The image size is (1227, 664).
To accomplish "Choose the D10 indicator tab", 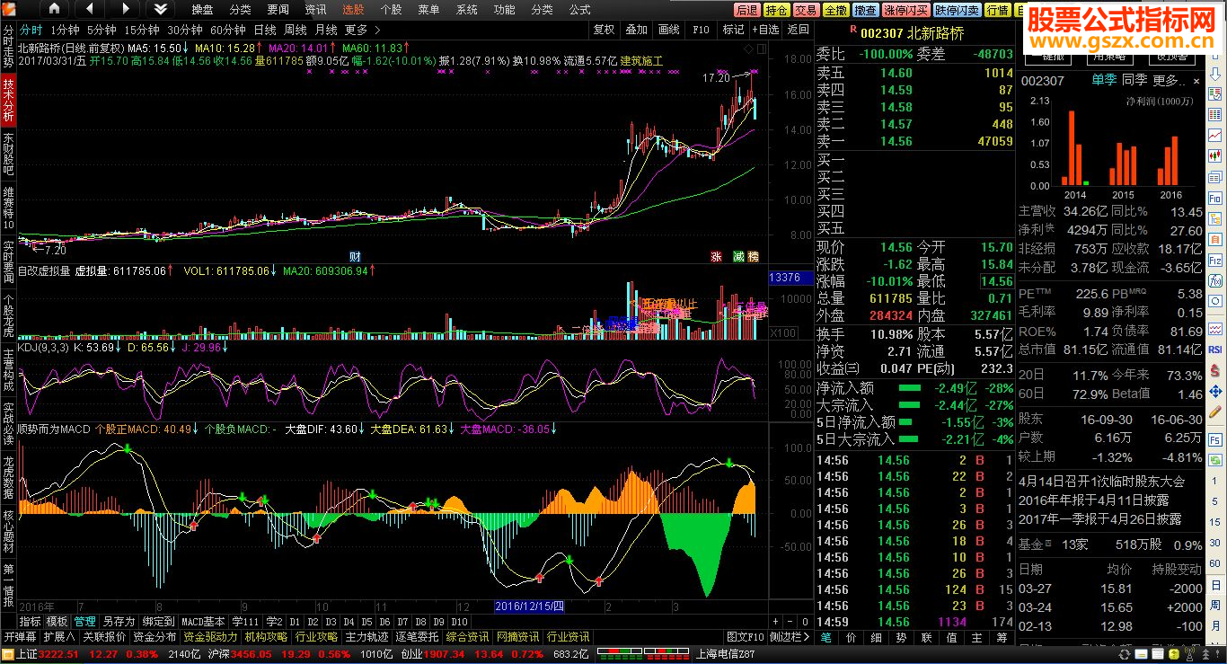I will pyautogui.click(x=459, y=622).
